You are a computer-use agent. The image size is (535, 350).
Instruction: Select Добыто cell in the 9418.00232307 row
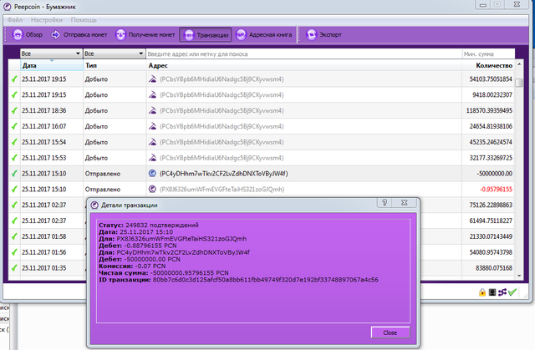(96, 94)
